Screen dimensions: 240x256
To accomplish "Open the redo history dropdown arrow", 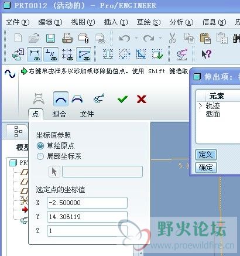I will coord(160,37).
